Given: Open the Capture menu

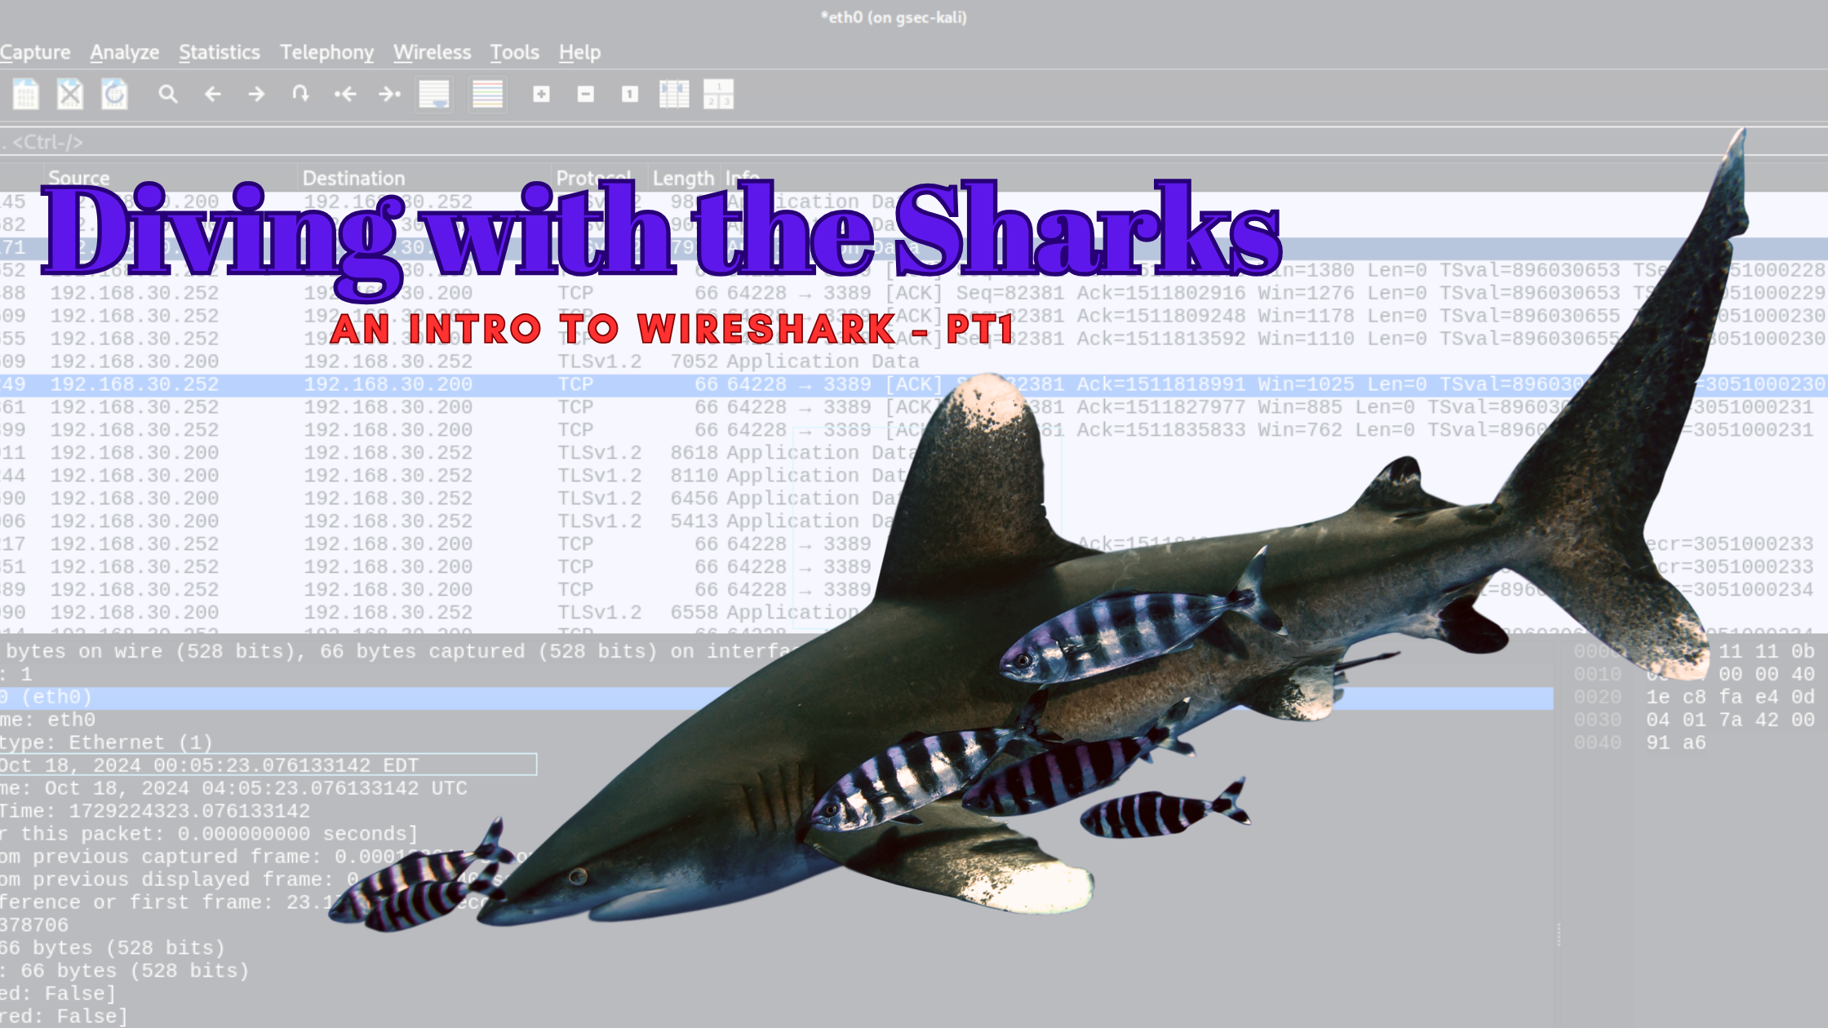Looking at the screenshot, I should pos(34,51).
